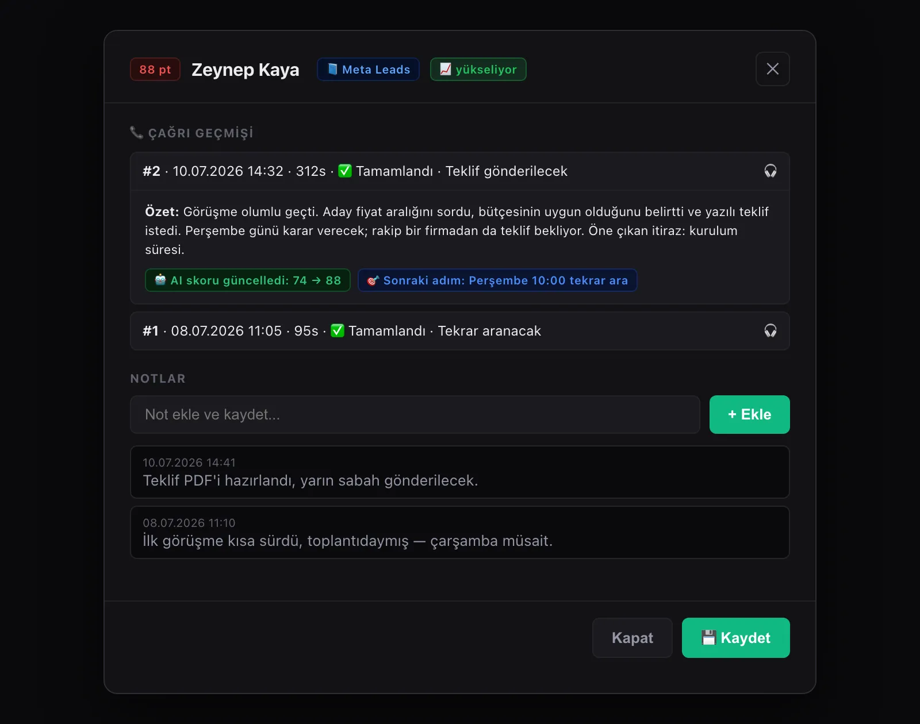Click the phone icon next to Çağrı Geçmişi
The image size is (920, 724).
tap(136, 133)
